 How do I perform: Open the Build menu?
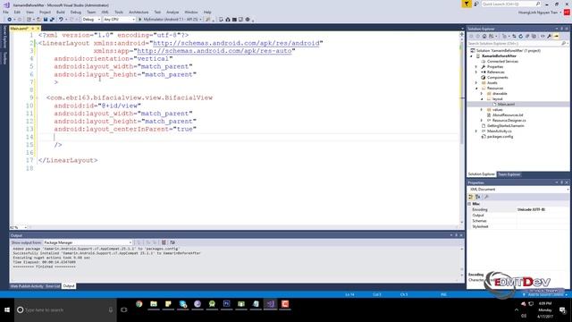[61, 12]
